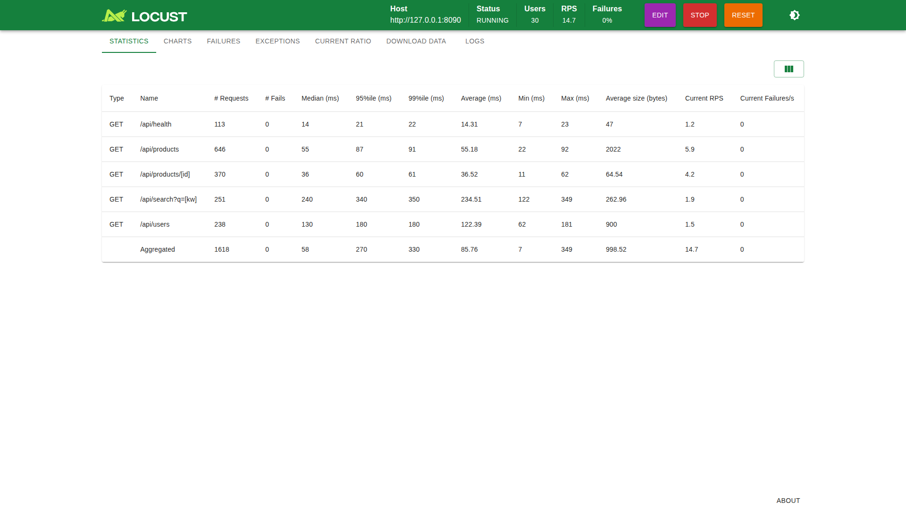Sort by the # Requests column header

231,98
